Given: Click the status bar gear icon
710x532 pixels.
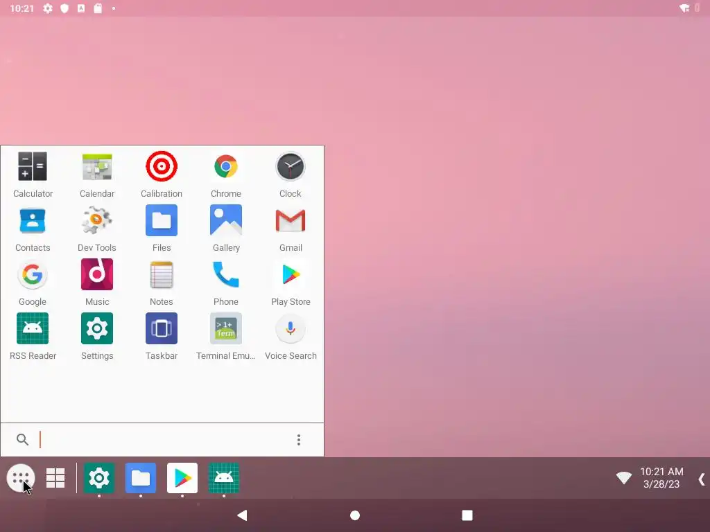Looking at the screenshot, I should 48,8.
